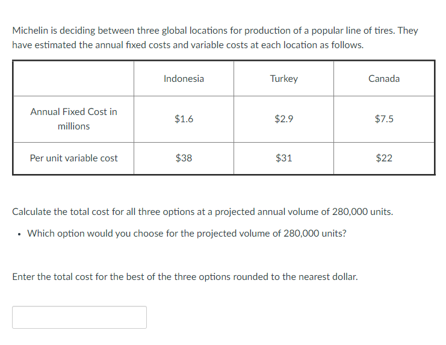Click the bullet question about which option

tap(187, 234)
